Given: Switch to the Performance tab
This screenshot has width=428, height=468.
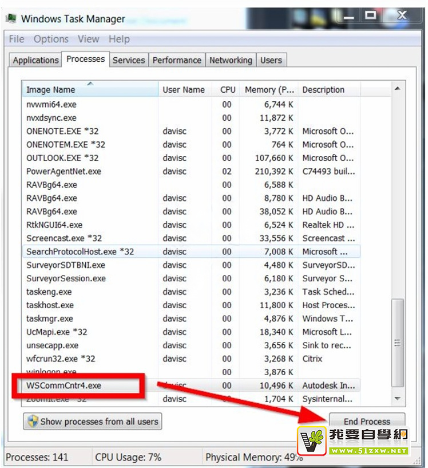Looking at the screenshot, I should (x=177, y=60).
